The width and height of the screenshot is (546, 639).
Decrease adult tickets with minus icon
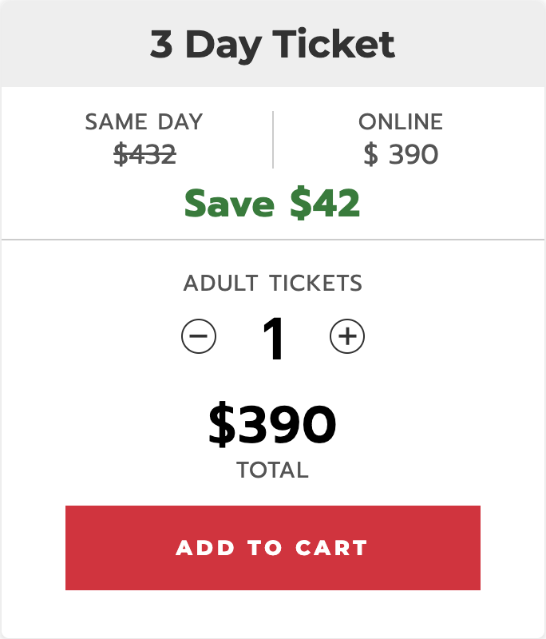pos(199,336)
